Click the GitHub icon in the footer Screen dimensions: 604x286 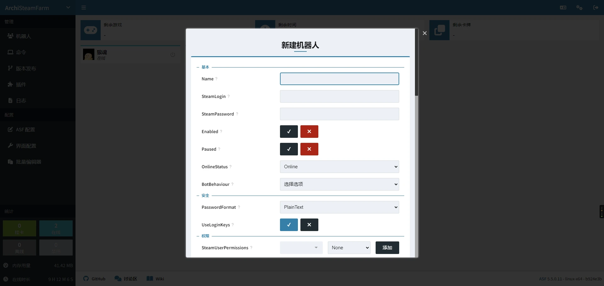(86, 279)
